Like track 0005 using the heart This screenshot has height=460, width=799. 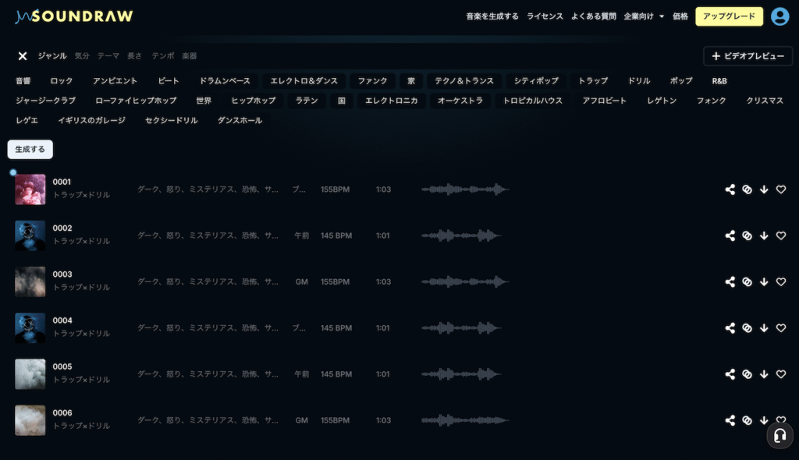[781, 374]
